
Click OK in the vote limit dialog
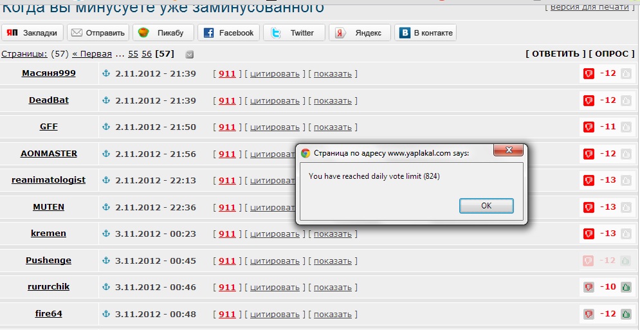(486, 206)
